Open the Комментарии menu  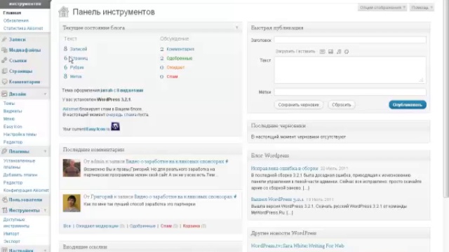pyautogui.click(x=25, y=82)
